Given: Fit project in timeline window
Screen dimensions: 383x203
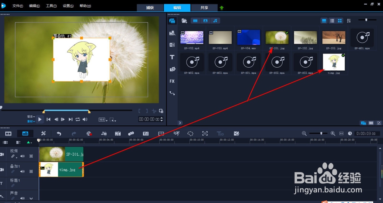Looking at the screenshot, I should point(342,133).
